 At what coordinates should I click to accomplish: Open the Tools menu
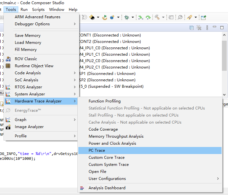point(11,10)
